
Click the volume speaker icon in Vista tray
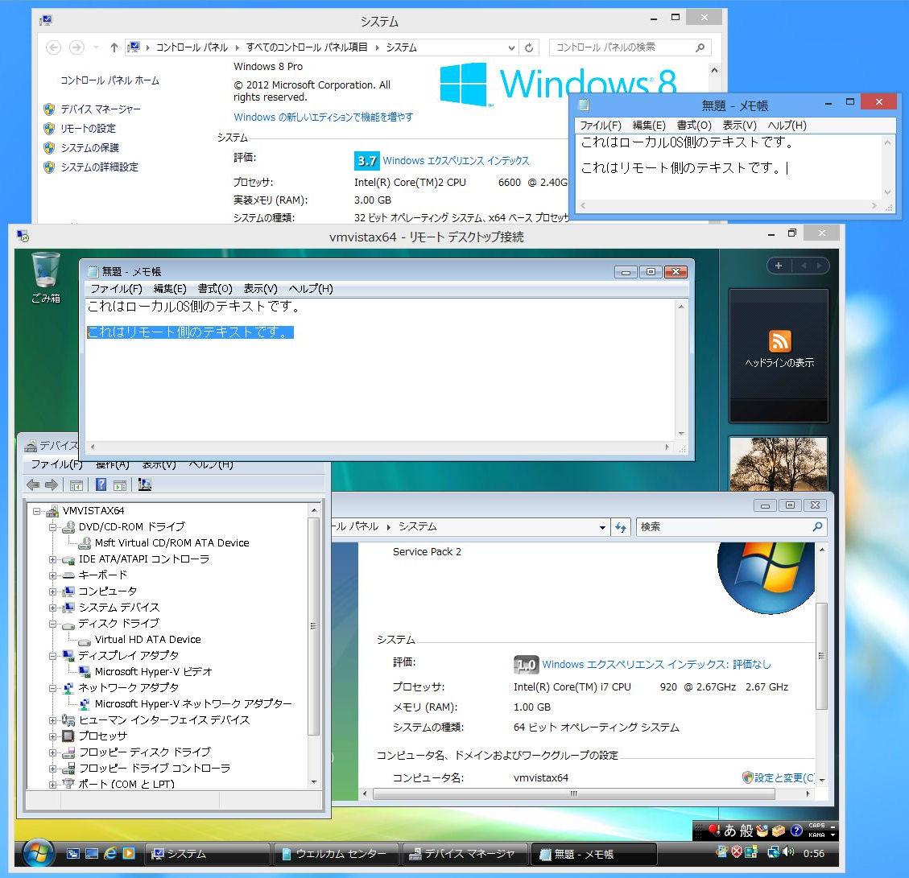pyautogui.click(x=788, y=852)
